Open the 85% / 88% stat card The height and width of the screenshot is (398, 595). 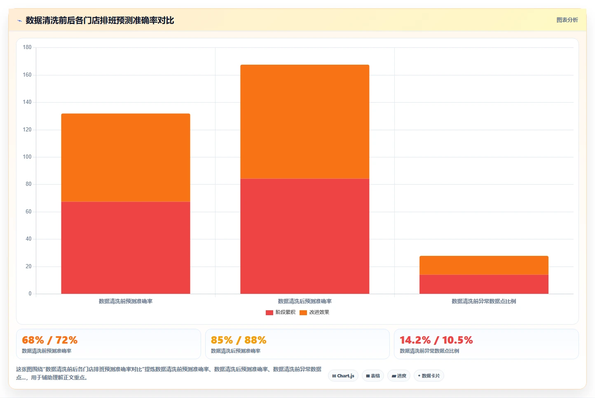[x=297, y=344]
